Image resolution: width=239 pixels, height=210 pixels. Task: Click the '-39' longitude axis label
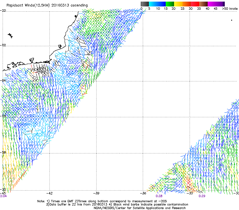96,194
